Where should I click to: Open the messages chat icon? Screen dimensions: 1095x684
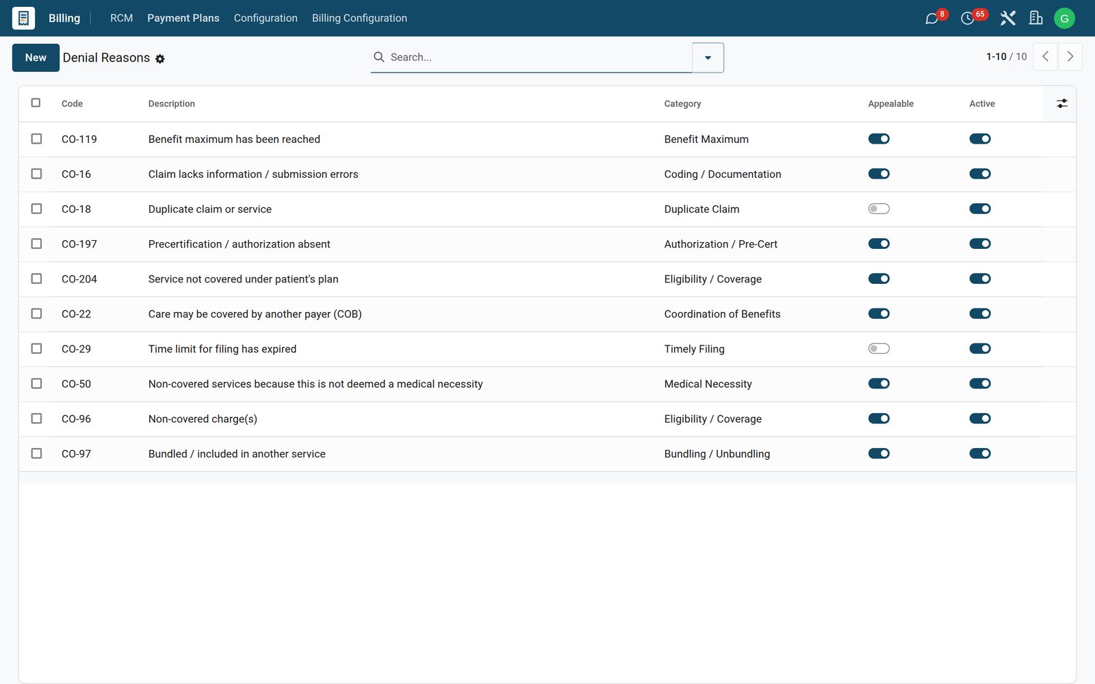coord(932,18)
